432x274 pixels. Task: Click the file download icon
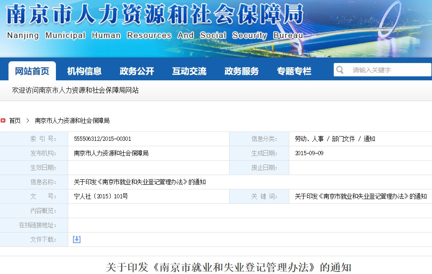77,239
